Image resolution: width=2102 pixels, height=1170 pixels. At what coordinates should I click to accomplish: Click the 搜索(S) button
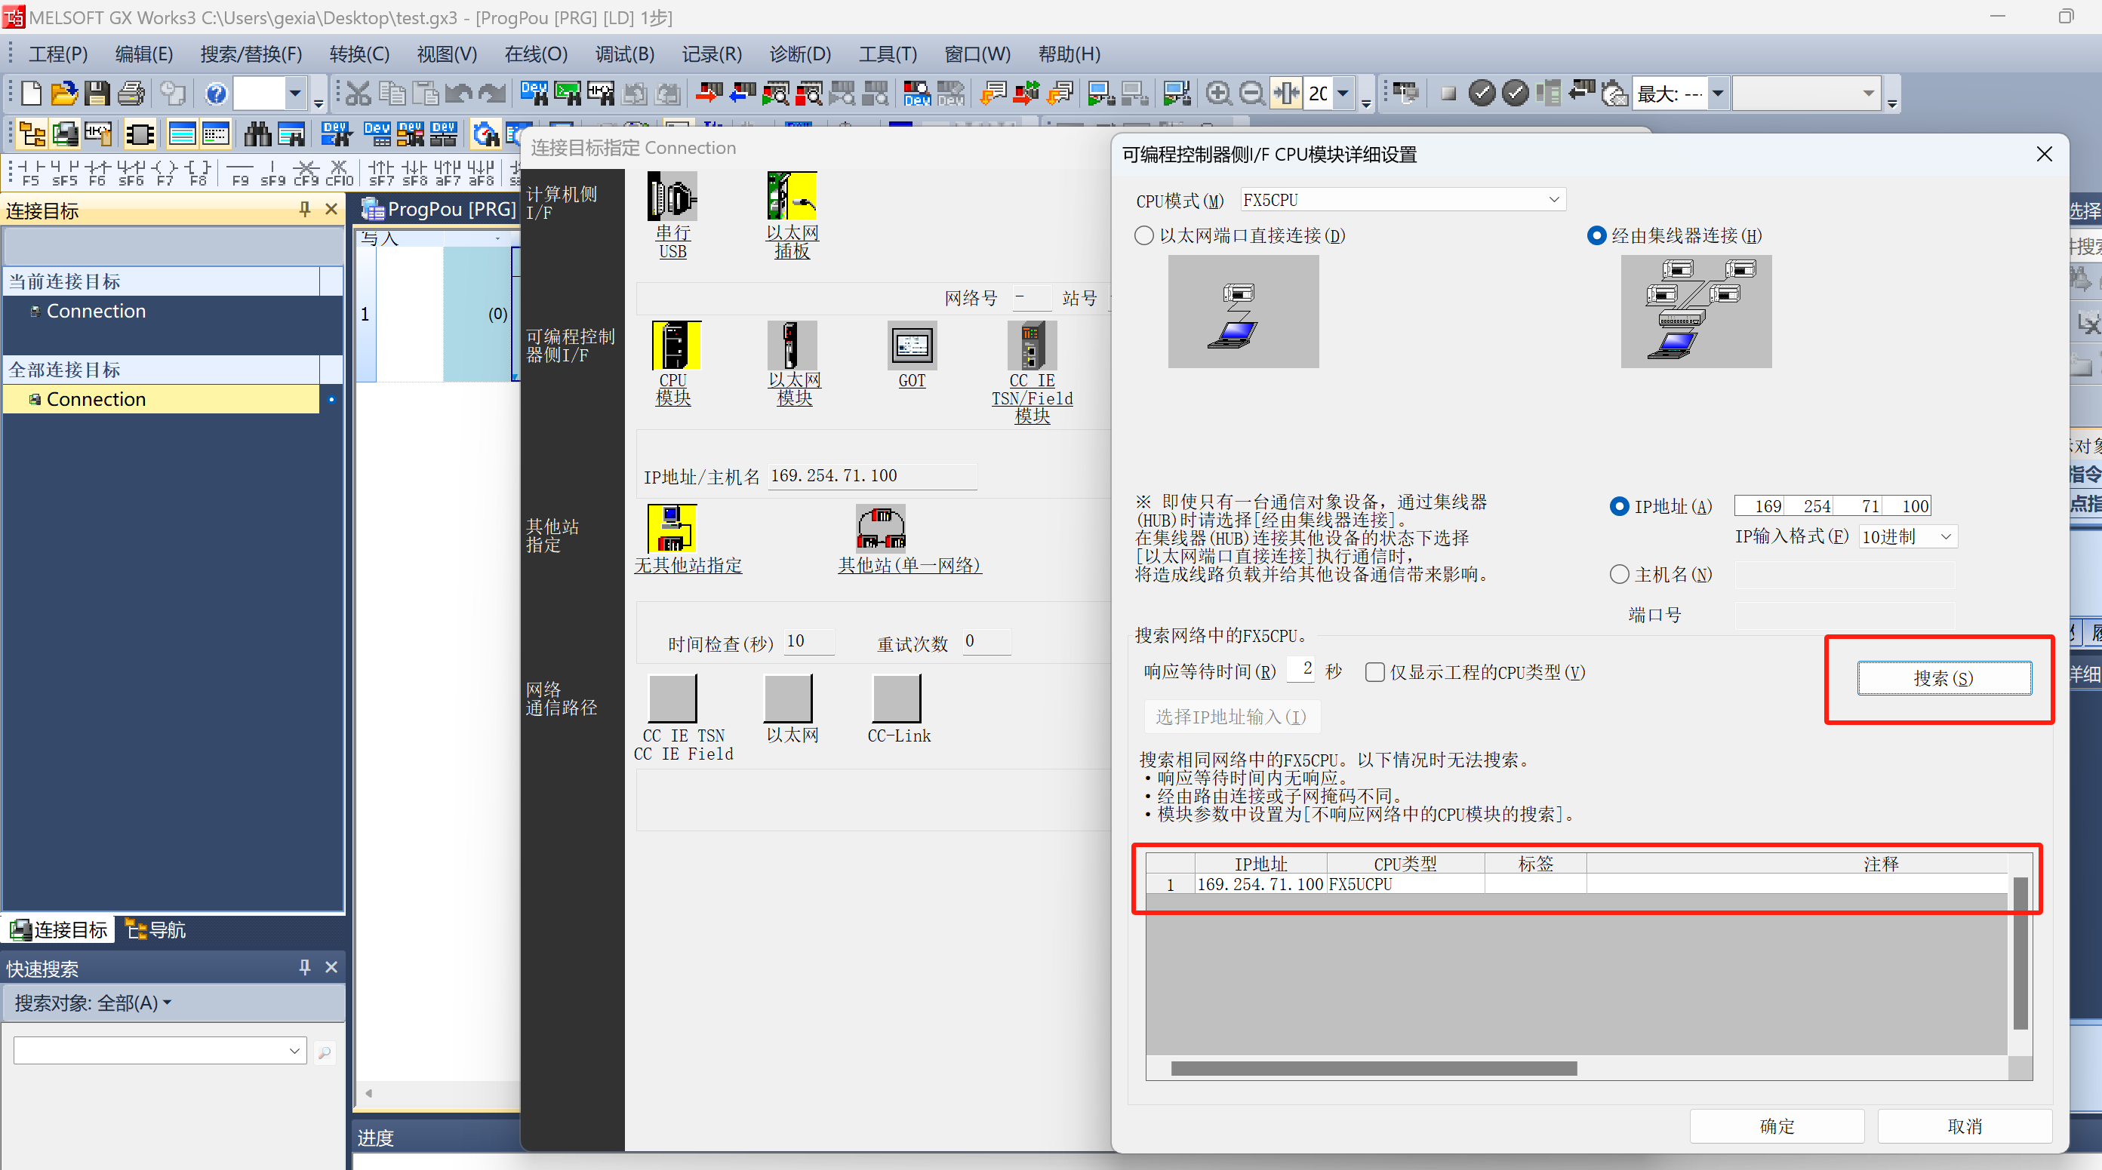[1944, 678]
